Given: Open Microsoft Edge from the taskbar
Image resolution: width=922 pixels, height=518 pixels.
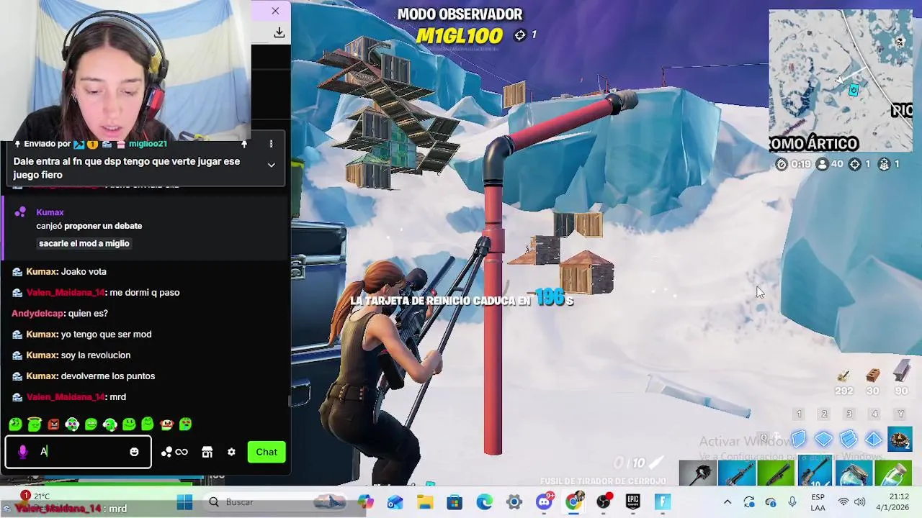Looking at the screenshot, I should [x=484, y=501].
